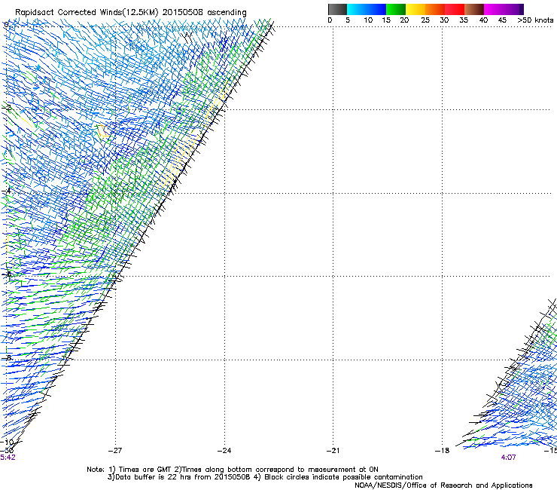557x490 pixels.
Task: Click the magenta 40-45 knots legend segment
Action: pos(494,9)
